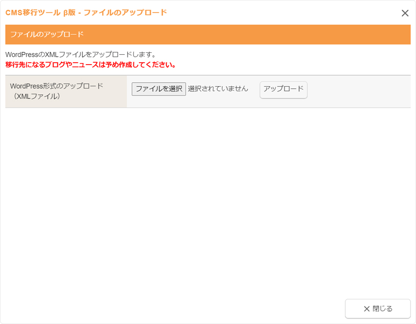
Task: Open the file picker with ファイルを選択
Action: pyautogui.click(x=158, y=89)
